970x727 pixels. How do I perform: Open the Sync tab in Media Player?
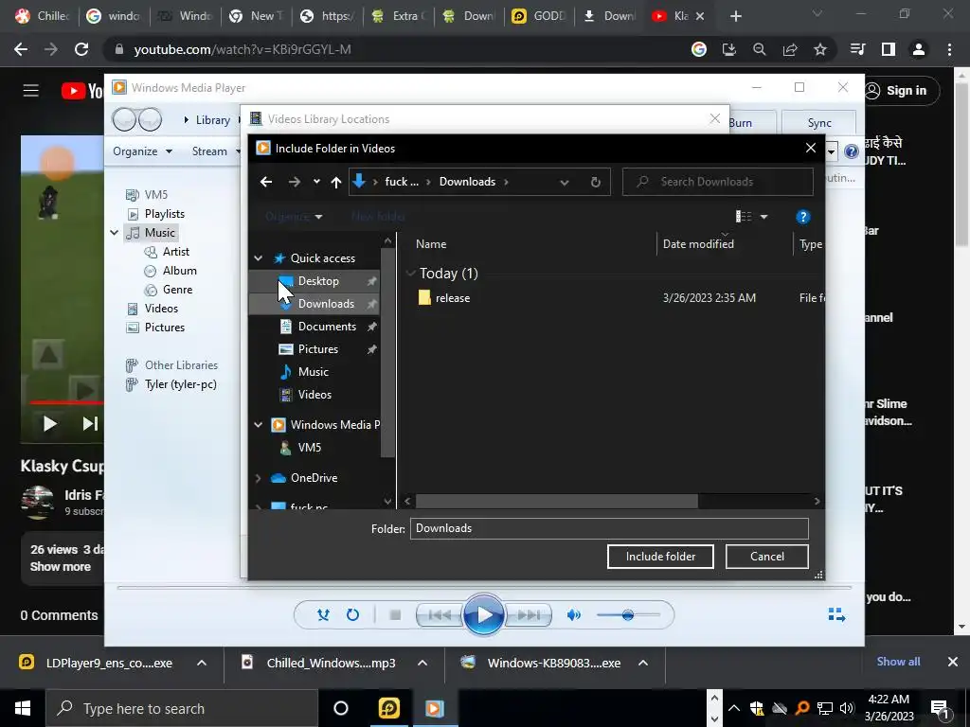(x=819, y=123)
